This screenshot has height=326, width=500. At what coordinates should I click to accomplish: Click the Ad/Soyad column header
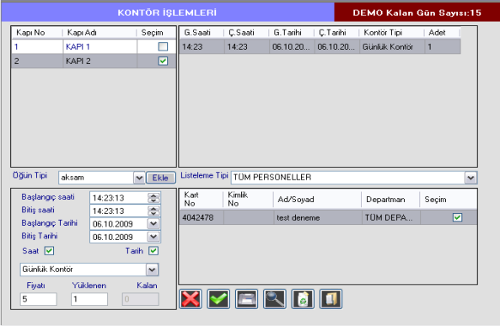[x=317, y=199]
